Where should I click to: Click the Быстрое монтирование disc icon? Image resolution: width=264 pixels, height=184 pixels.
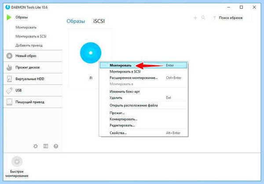[17, 162]
